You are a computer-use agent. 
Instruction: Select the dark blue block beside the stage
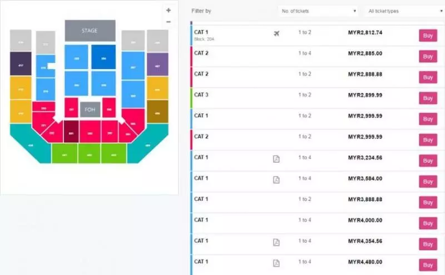[x=103, y=57]
